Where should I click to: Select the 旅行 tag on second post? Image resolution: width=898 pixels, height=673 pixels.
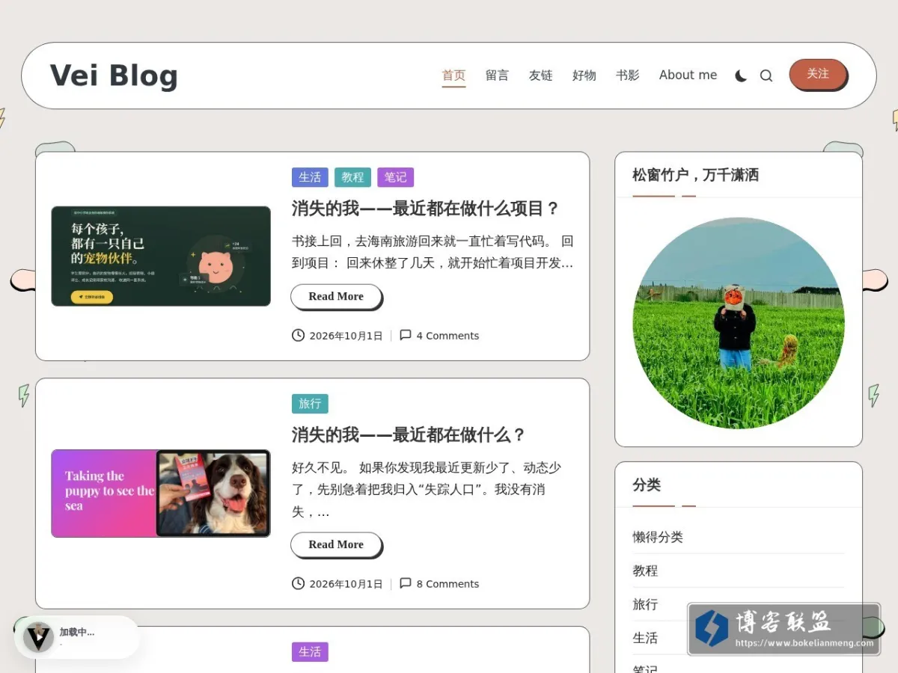[x=310, y=404]
